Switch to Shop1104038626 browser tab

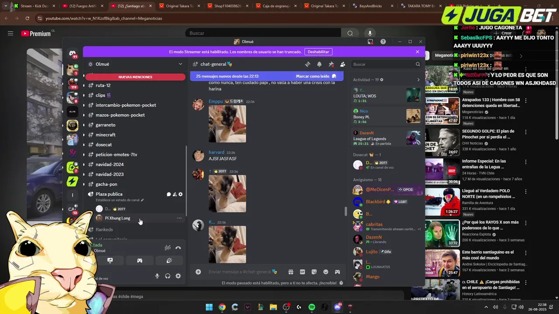[228, 6]
